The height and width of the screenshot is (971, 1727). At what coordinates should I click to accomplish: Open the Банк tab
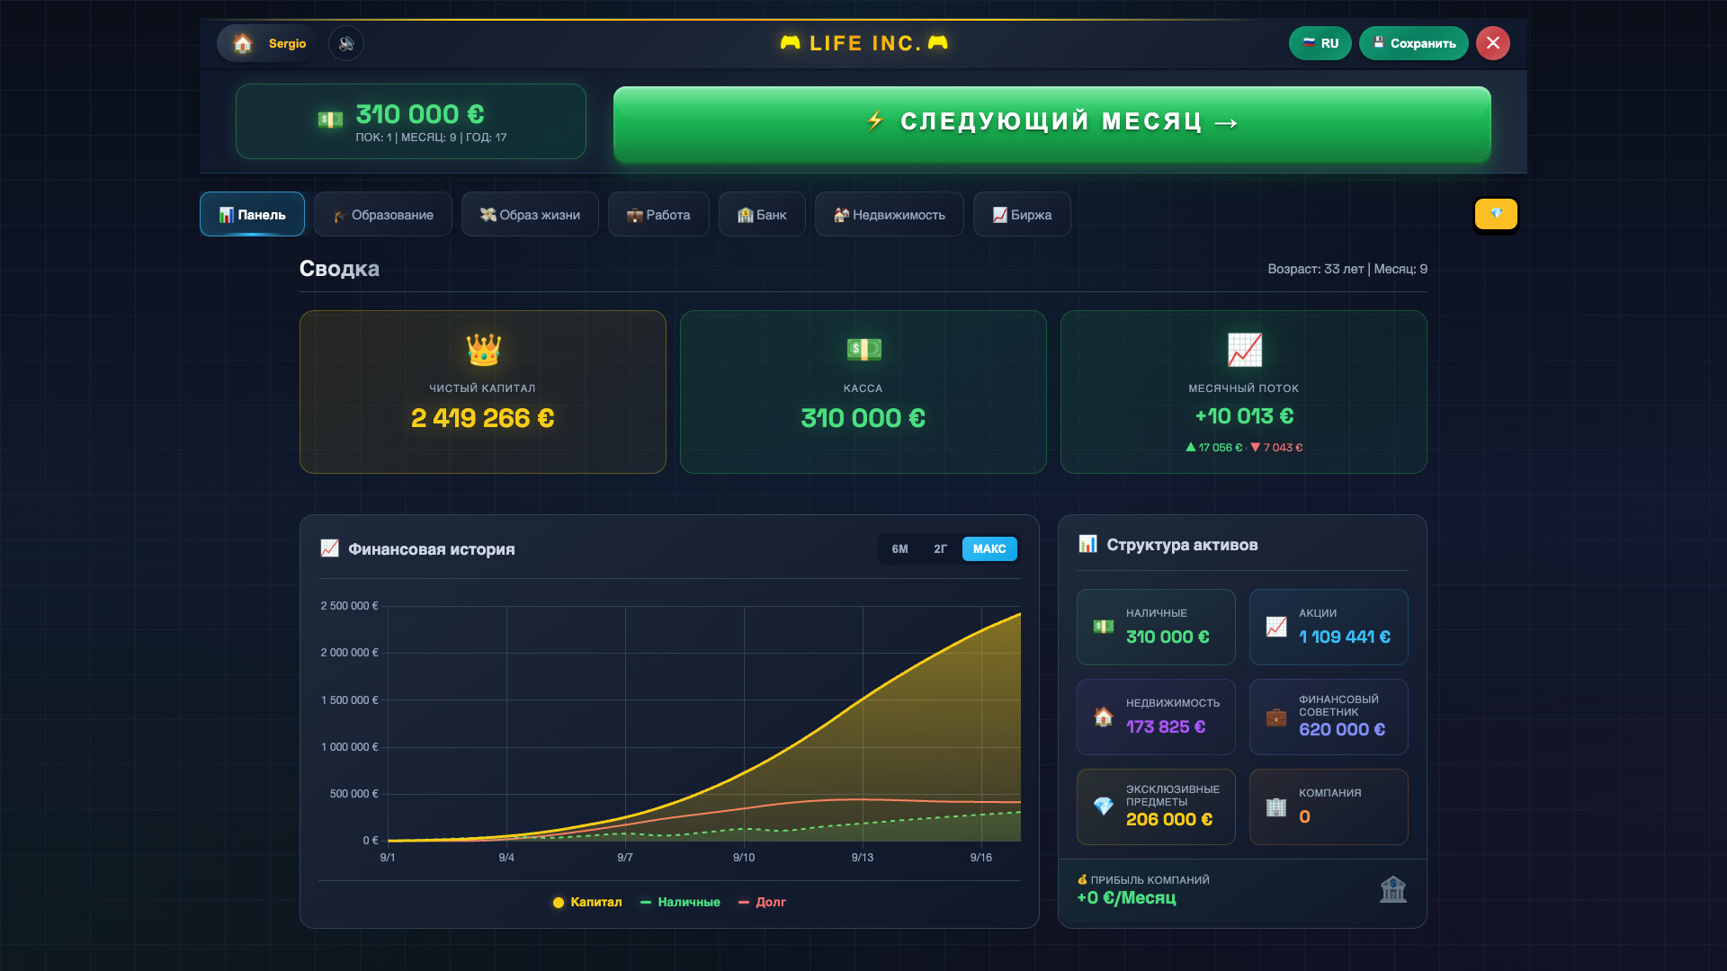click(x=762, y=214)
